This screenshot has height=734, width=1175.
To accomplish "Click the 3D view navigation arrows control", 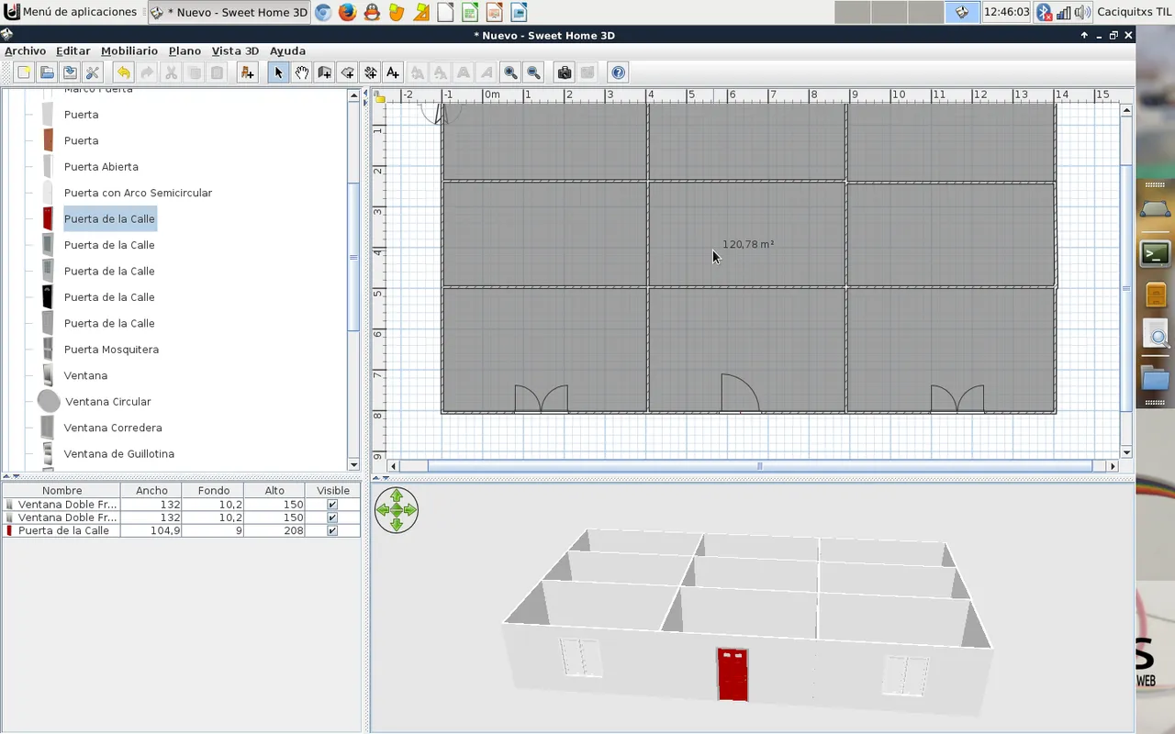I will [397, 510].
